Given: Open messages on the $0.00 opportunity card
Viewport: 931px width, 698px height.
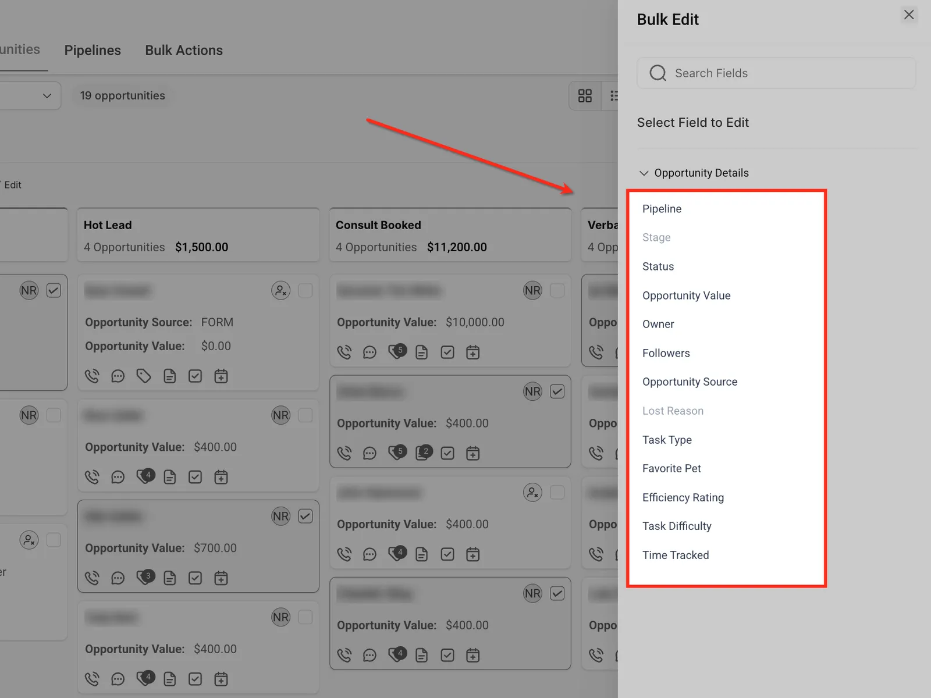Looking at the screenshot, I should click(x=118, y=376).
